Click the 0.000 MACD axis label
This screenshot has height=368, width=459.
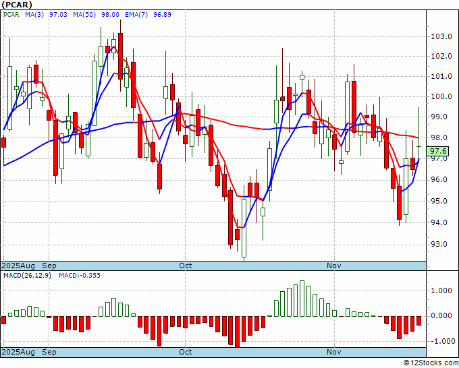441,316
